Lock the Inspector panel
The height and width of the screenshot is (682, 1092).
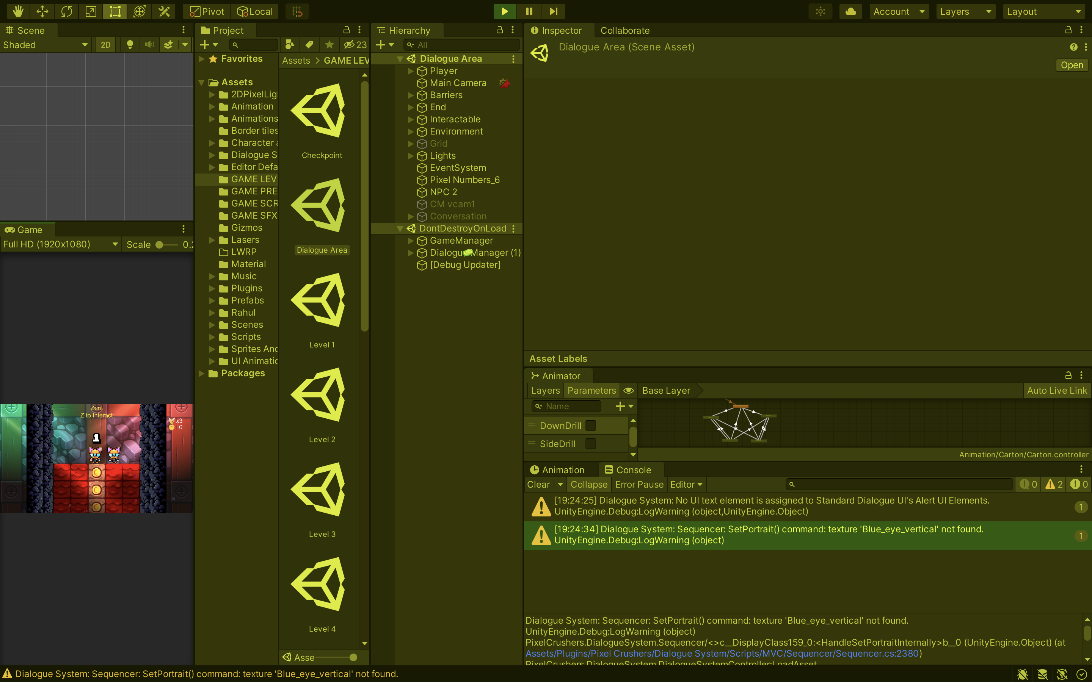[x=1068, y=30]
